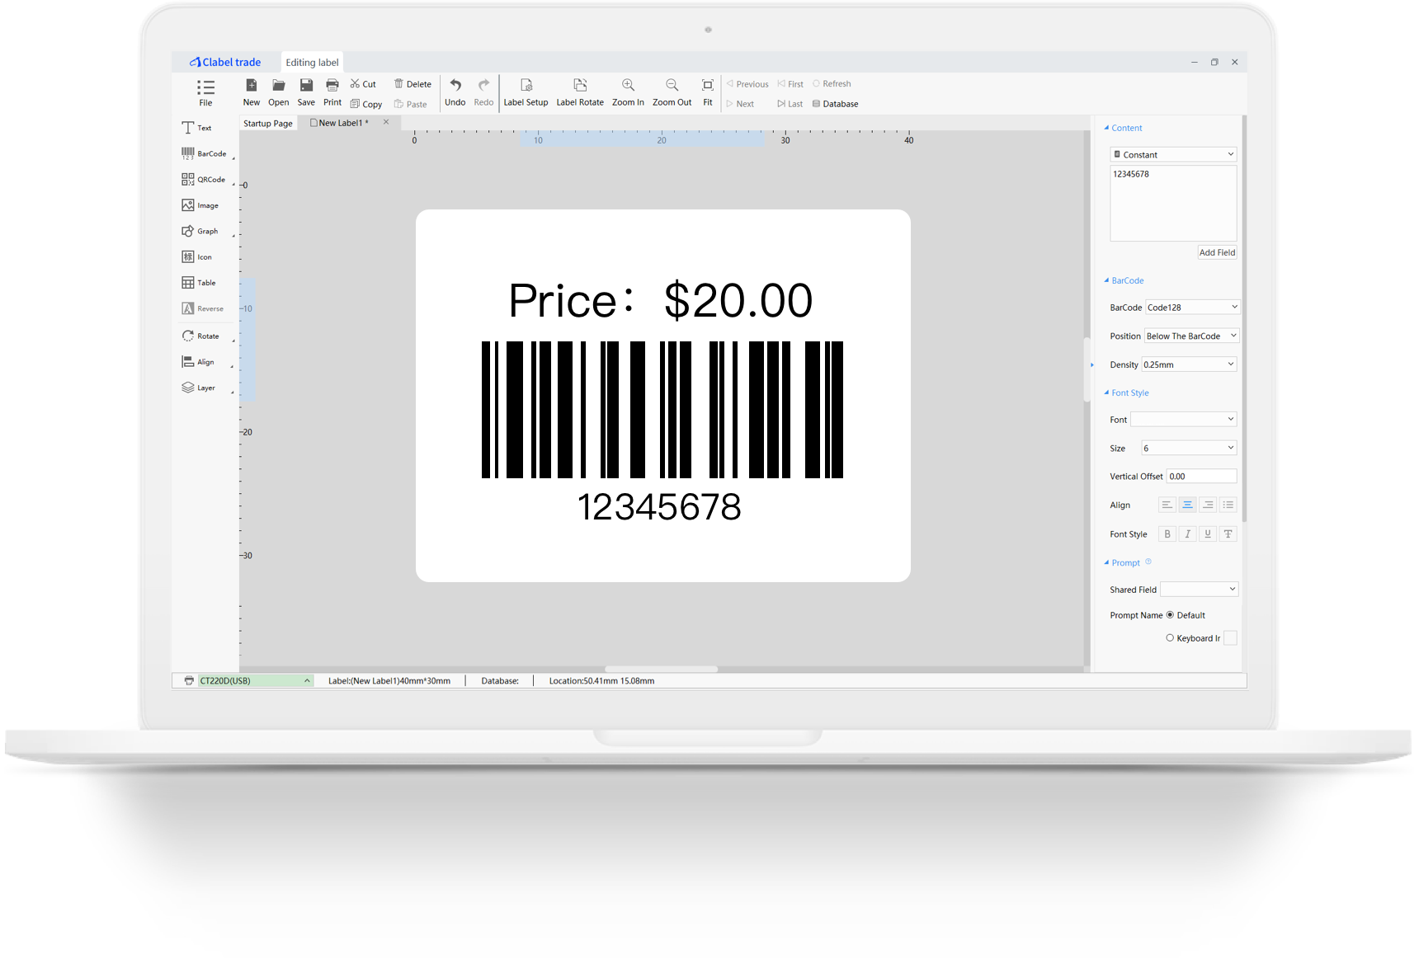Select the Editing label tab
Screen dimensions: 1419x973
[312, 62]
